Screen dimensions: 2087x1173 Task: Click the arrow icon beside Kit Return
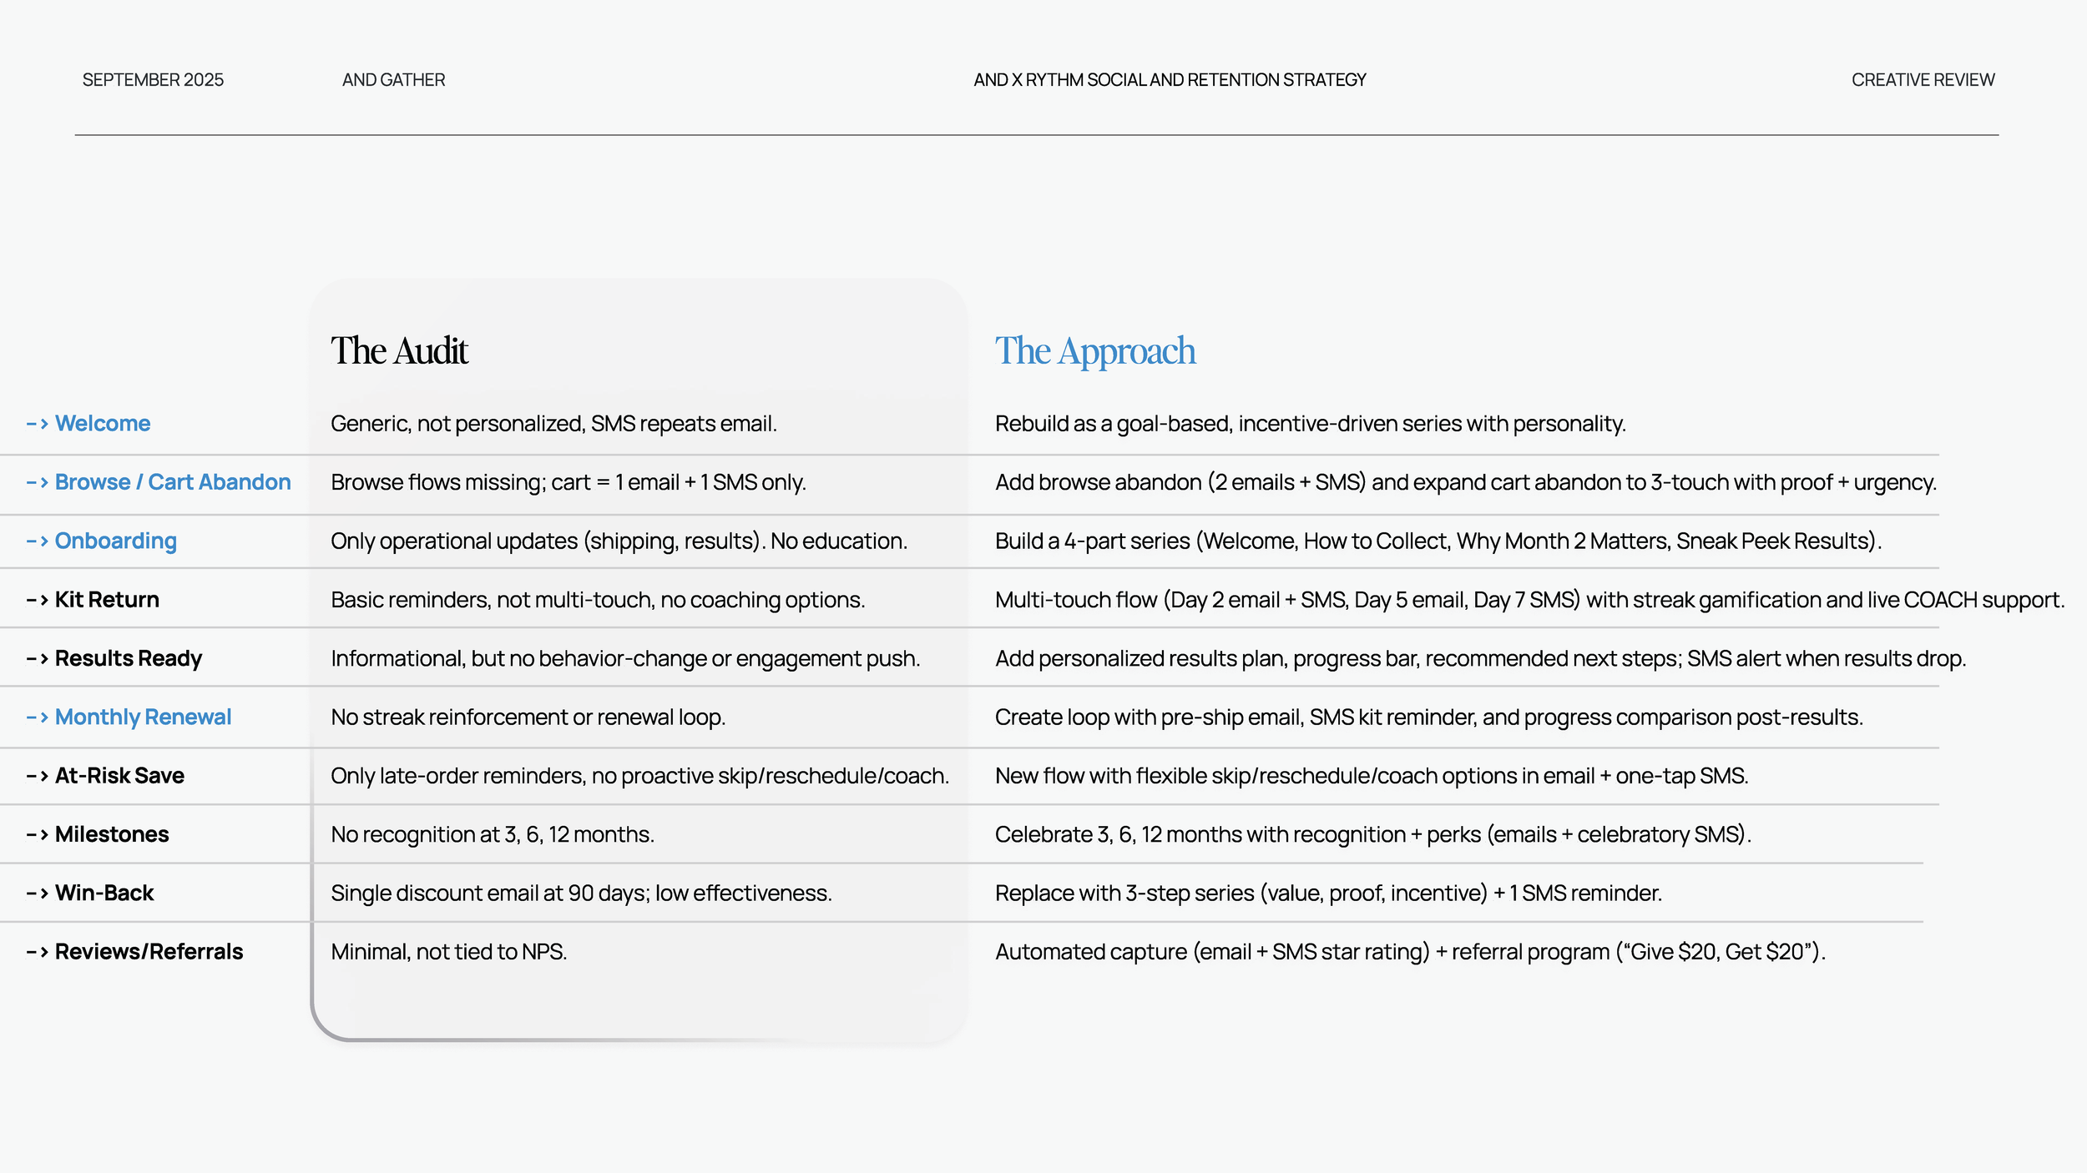tap(37, 600)
